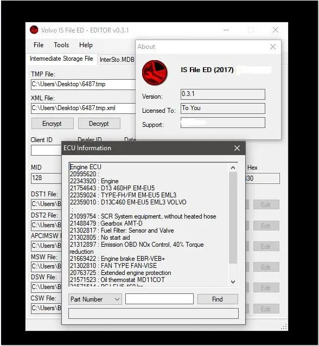Image resolution: width=319 pixels, height=346 pixels.
Task: Click the Licensed To field
Action: [x=223, y=108]
